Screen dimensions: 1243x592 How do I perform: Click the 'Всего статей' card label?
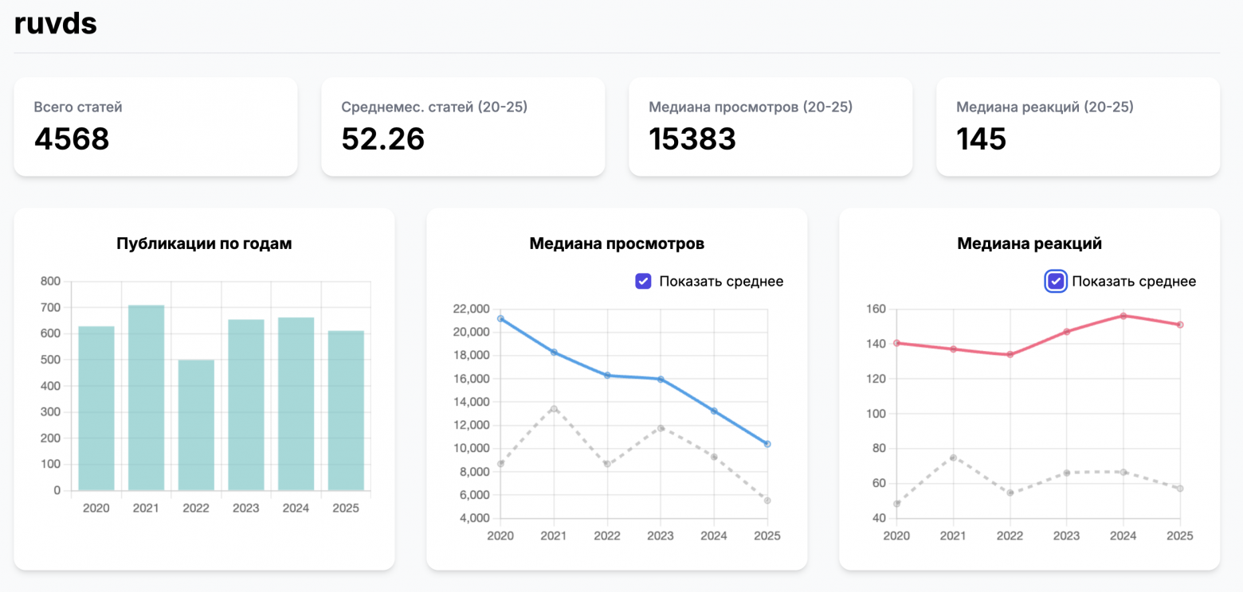(78, 107)
